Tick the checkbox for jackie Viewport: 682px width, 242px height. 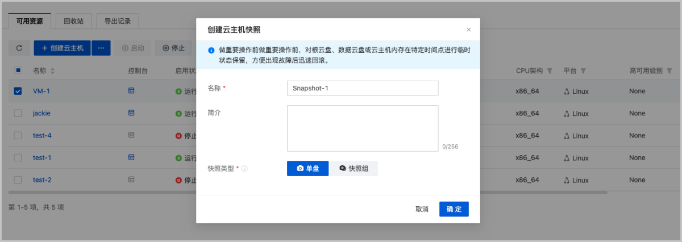(18, 113)
